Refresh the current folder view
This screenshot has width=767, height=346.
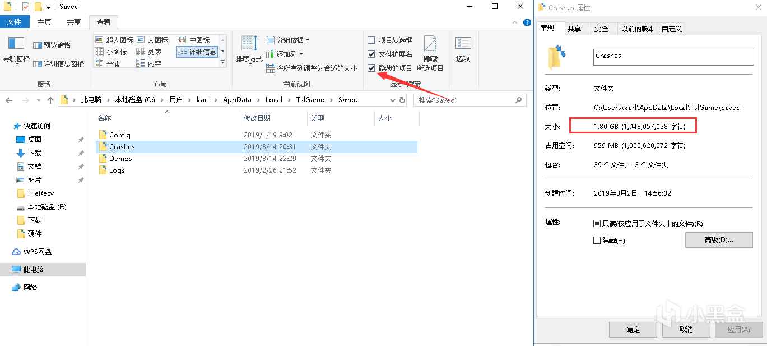(x=402, y=100)
